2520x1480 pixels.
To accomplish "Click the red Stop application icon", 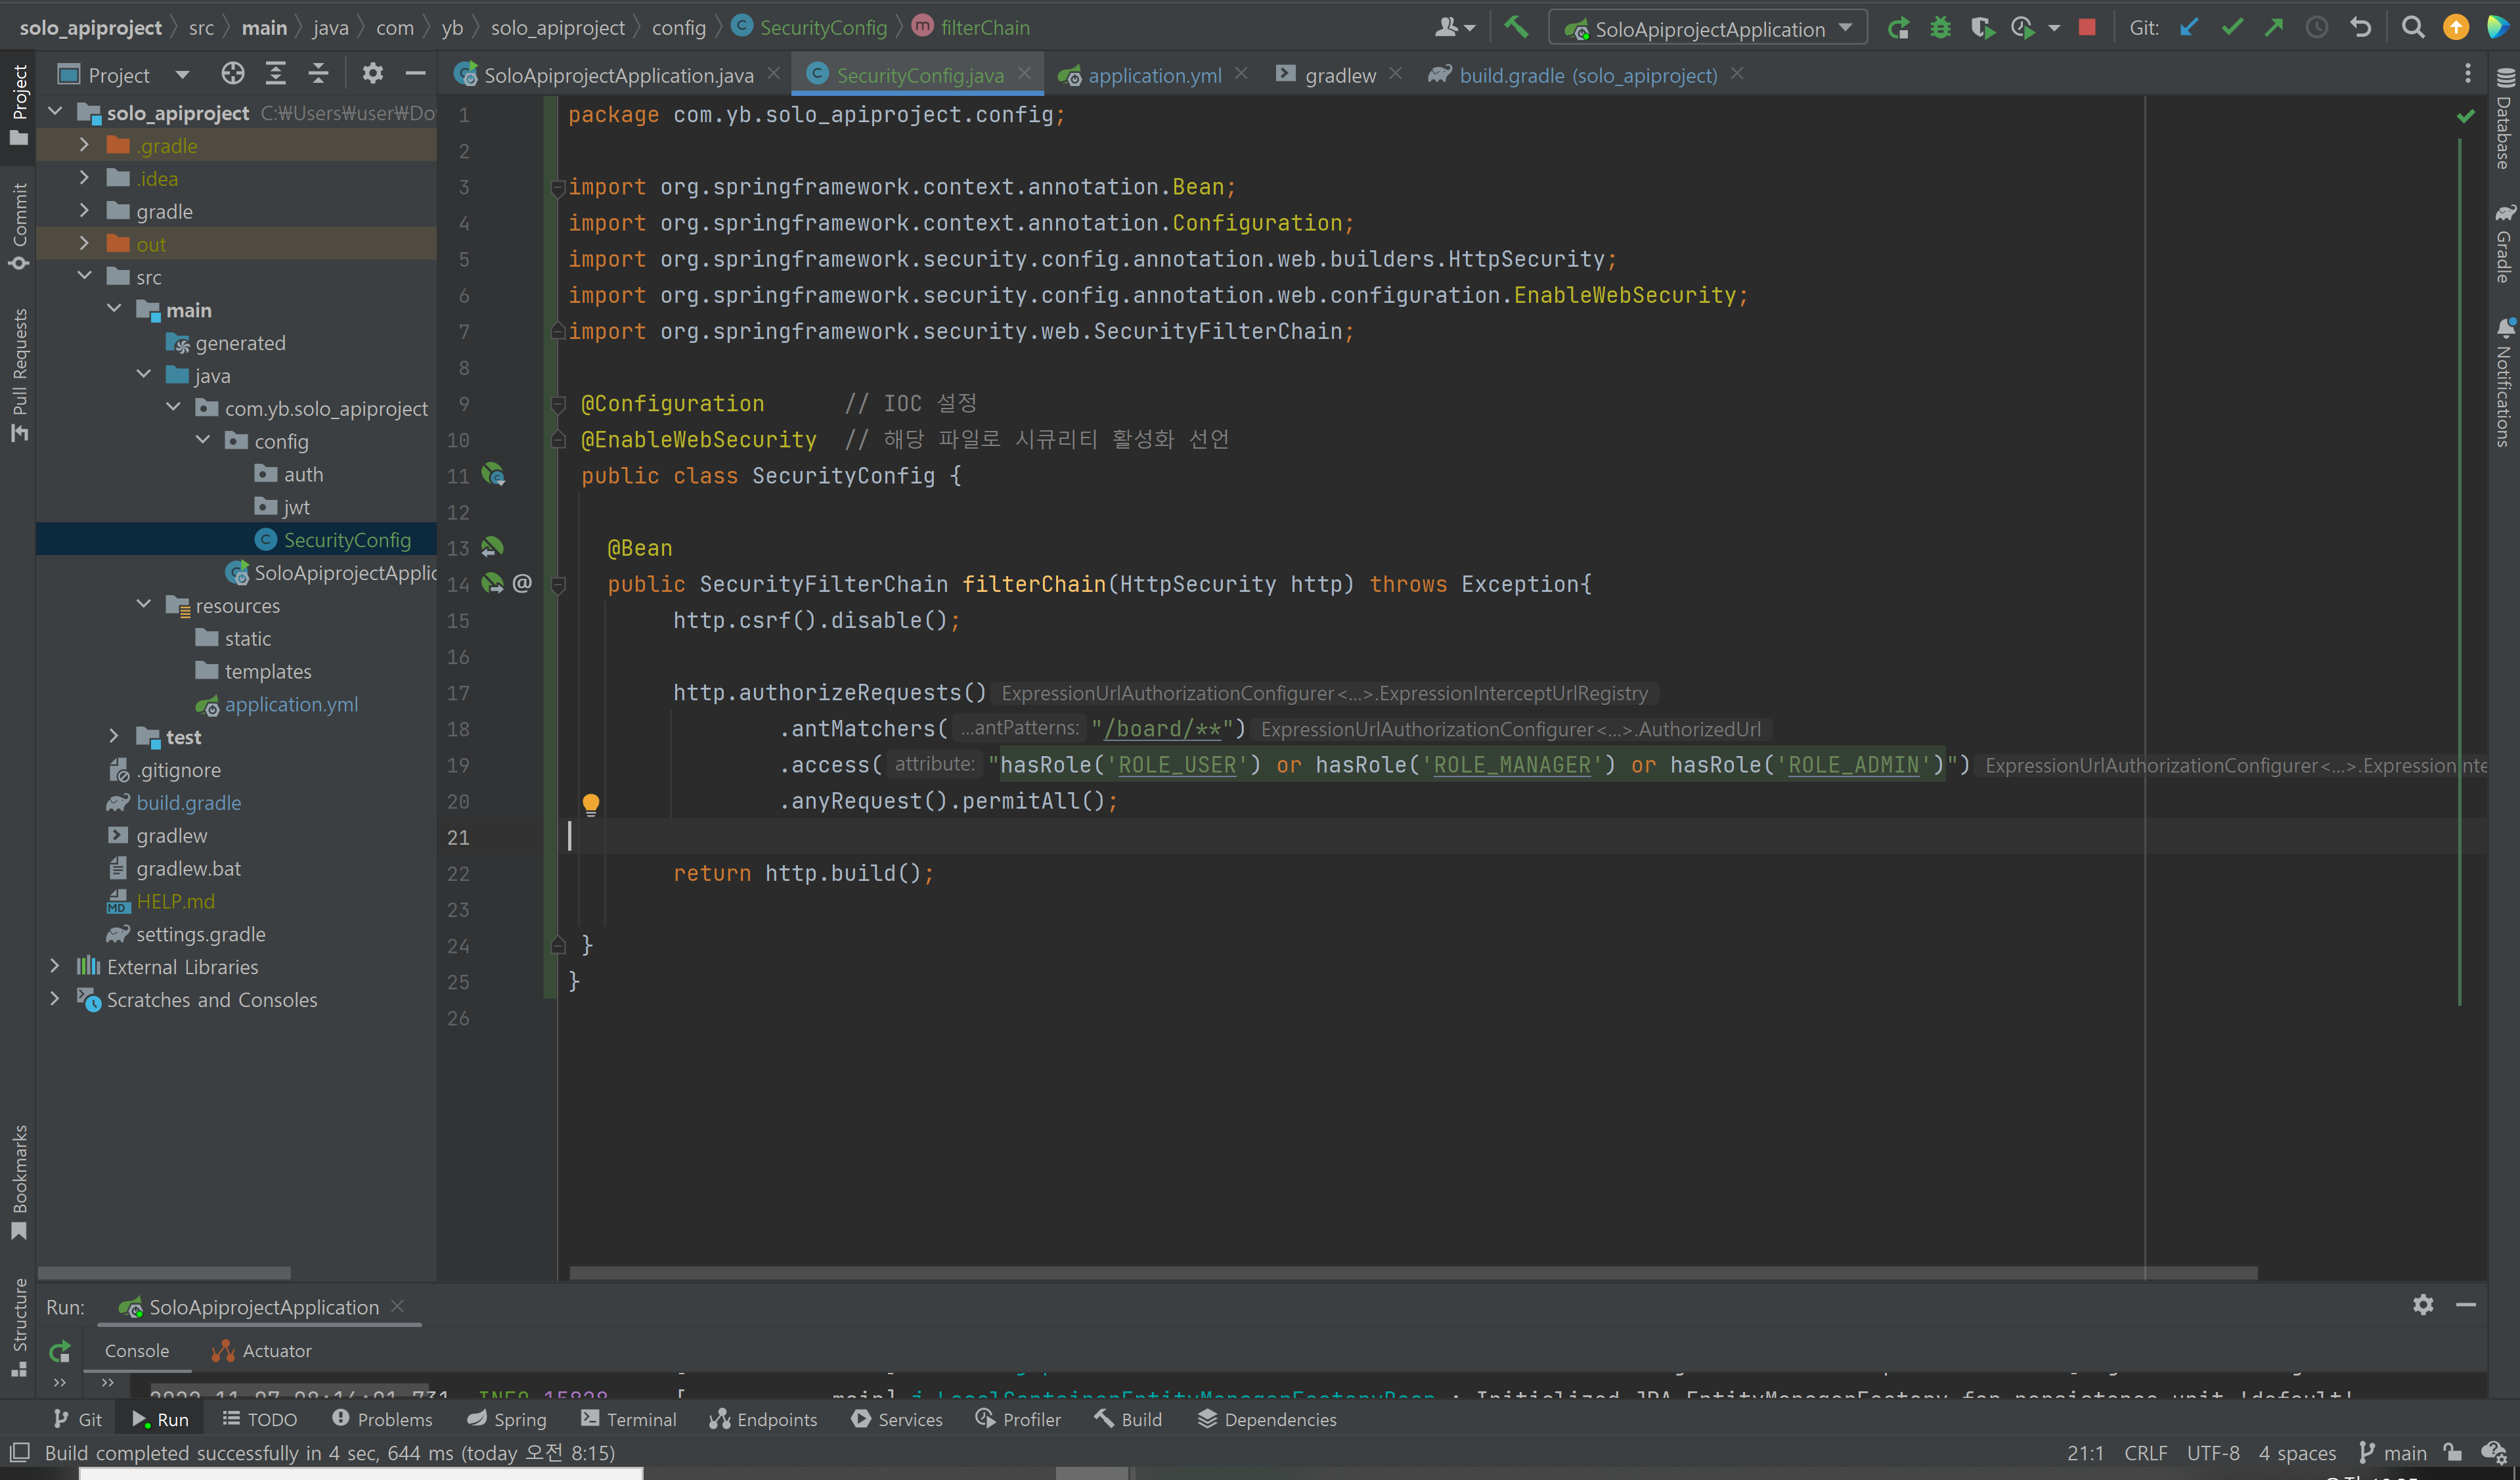I will pyautogui.click(x=2087, y=27).
